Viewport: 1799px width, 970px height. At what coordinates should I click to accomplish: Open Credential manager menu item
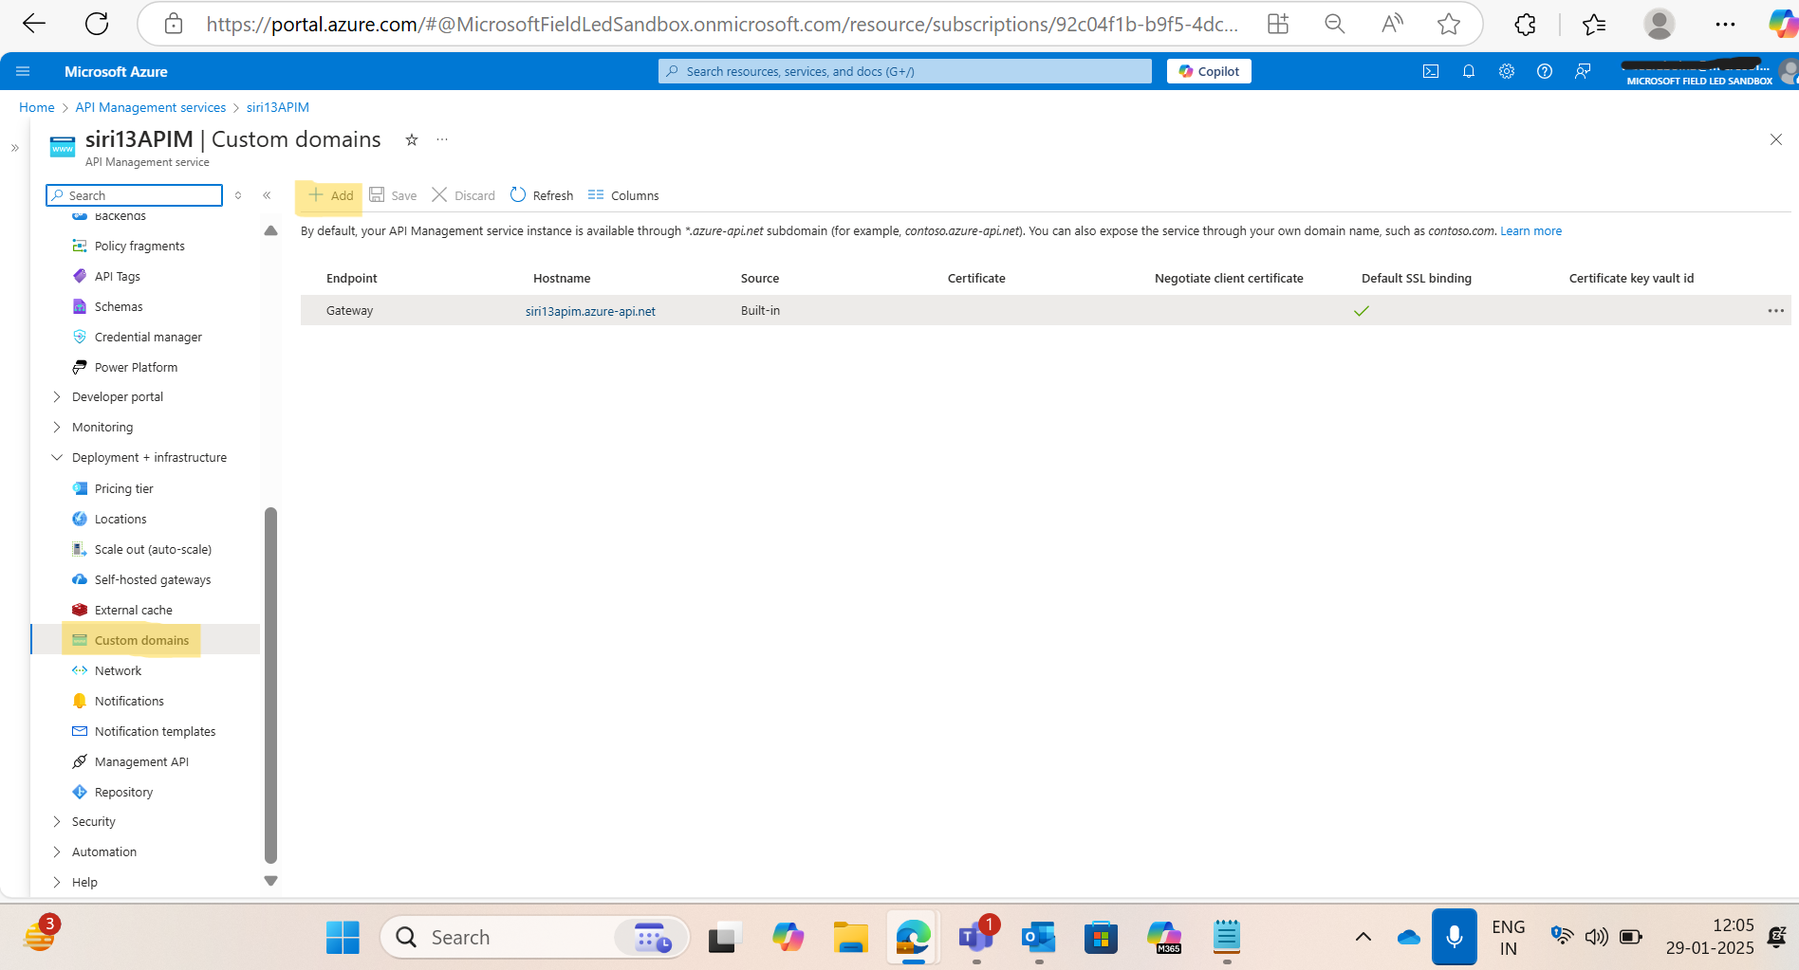(148, 337)
